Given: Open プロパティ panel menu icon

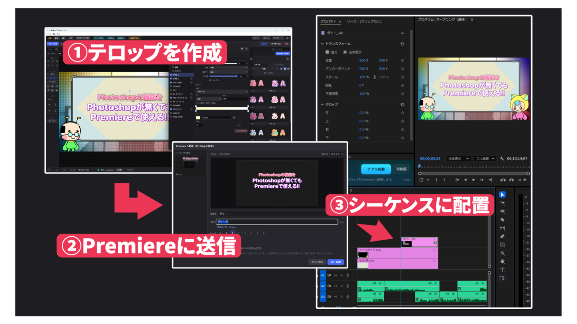Looking at the screenshot, I should (340, 22).
